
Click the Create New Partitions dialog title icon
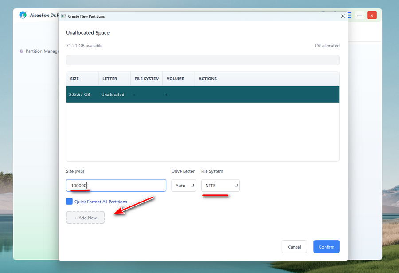coord(63,16)
